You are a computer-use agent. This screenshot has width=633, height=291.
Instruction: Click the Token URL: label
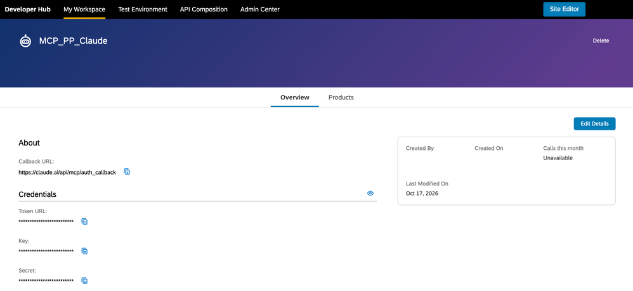33,211
